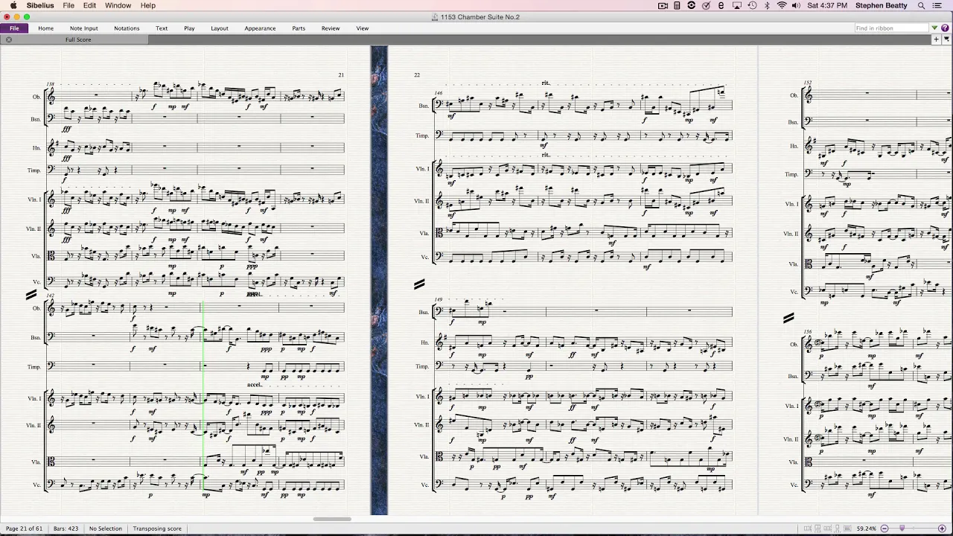Open the Wi-Fi menu
Image resolution: width=953 pixels, height=536 pixels.
[x=782, y=5]
